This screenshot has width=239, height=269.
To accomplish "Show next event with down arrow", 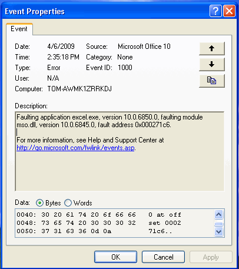I will coord(212,64).
